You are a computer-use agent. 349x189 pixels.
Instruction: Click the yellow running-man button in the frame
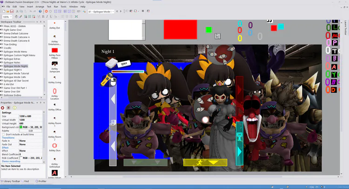[205, 163]
